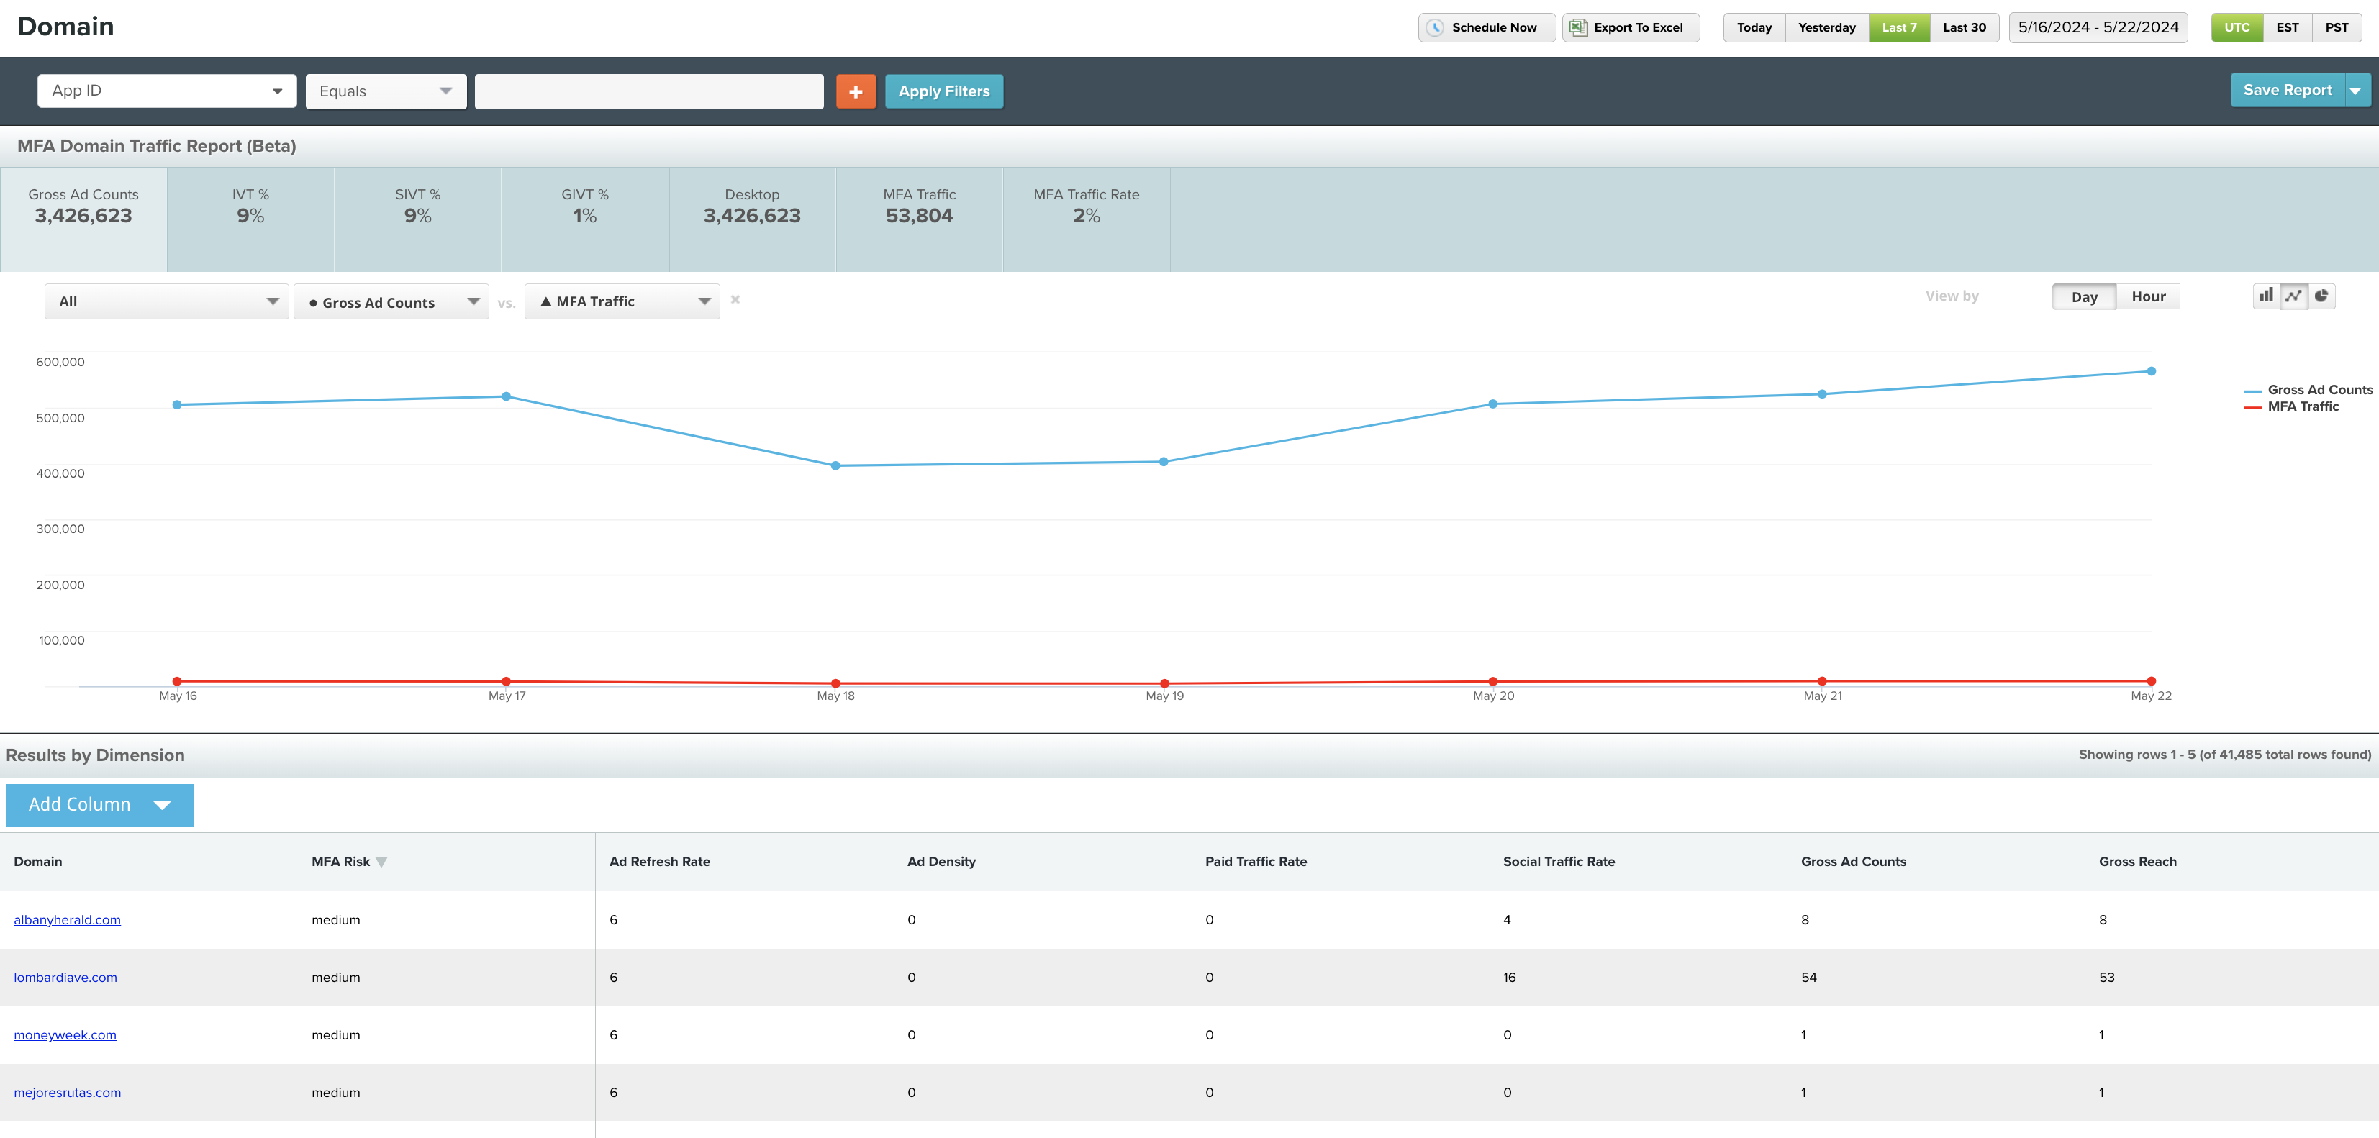Screen dimensions: 2379x1138
Task: Open the date range picker field
Action: coord(2098,27)
